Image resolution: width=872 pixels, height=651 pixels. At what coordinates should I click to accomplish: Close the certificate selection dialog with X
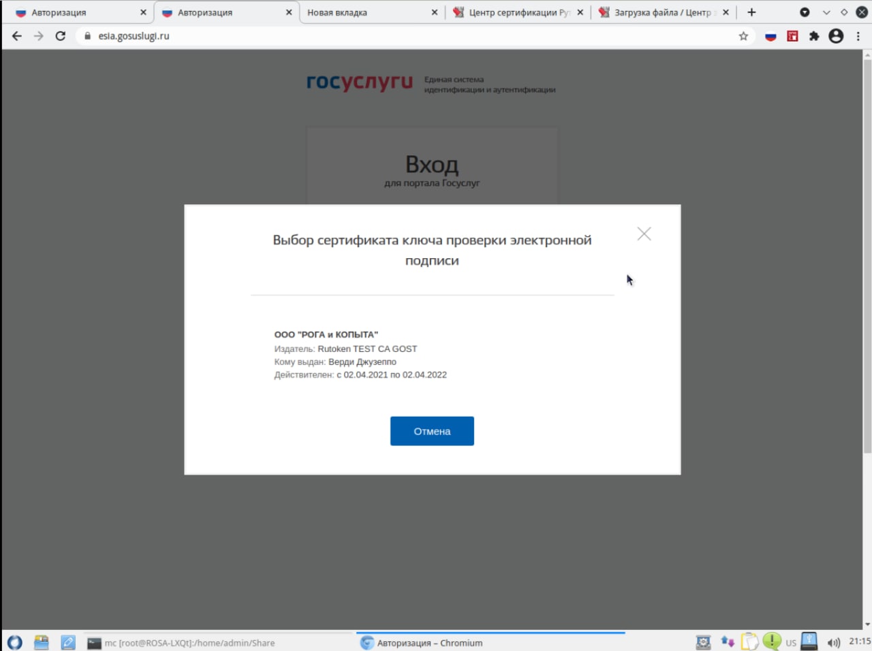point(644,234)
